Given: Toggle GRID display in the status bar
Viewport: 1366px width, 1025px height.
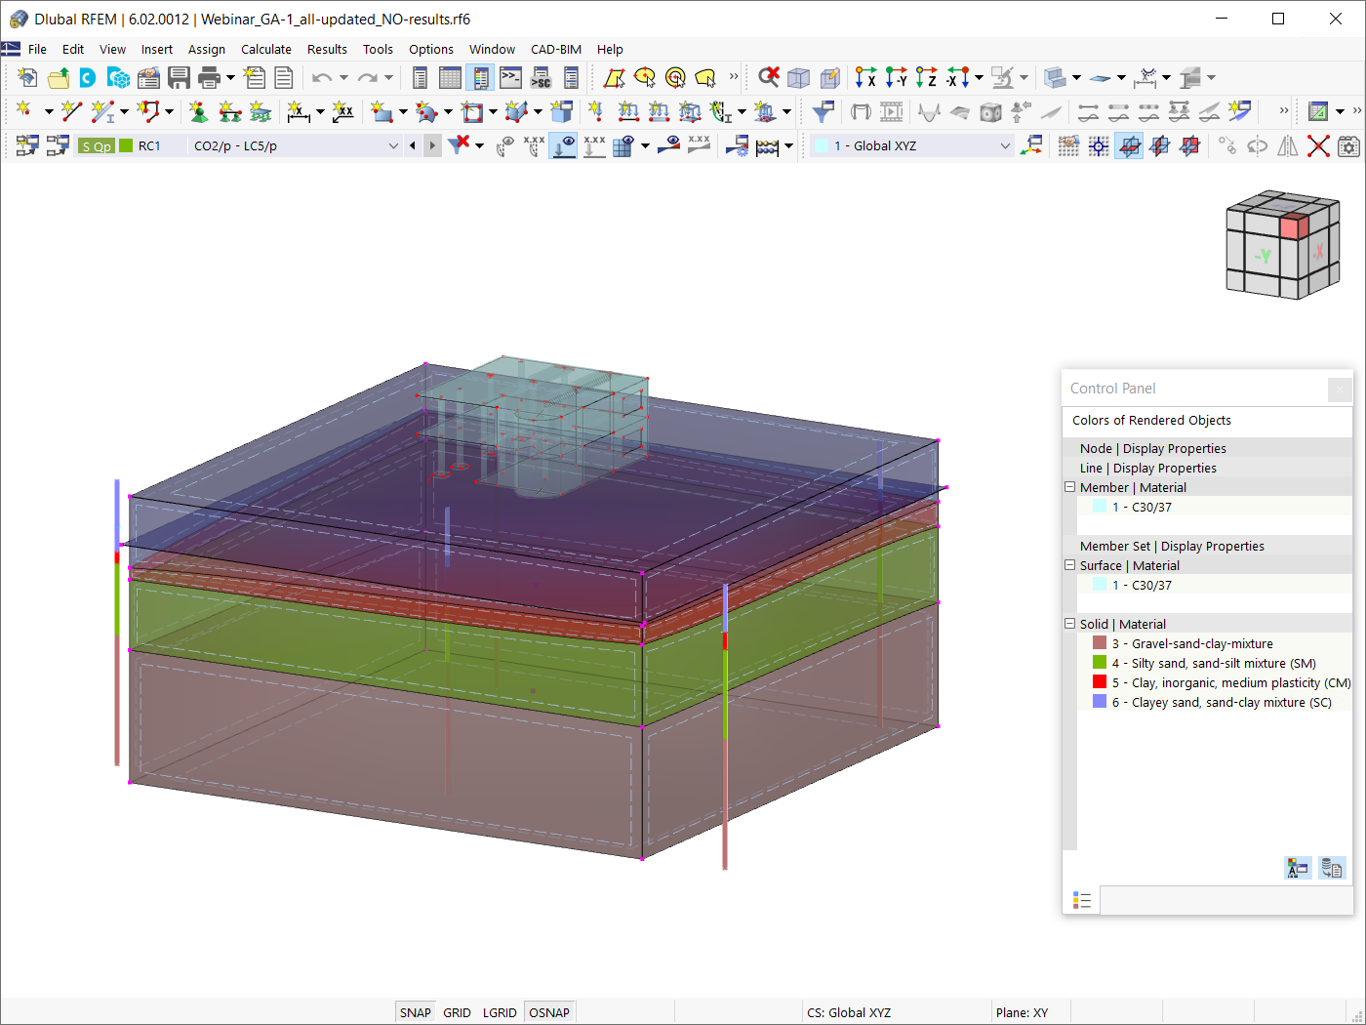Looking at the screenshot, I should click(x=457, y=1012).
